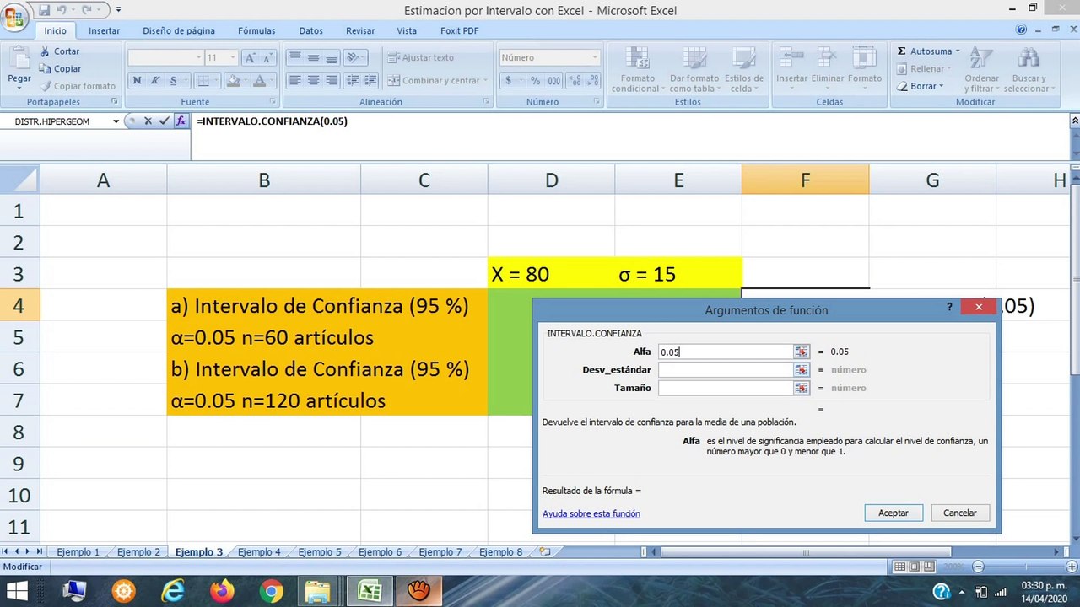Open the Número format dropdown
This screenshot has height=607, width=1080.
point(595,58)
